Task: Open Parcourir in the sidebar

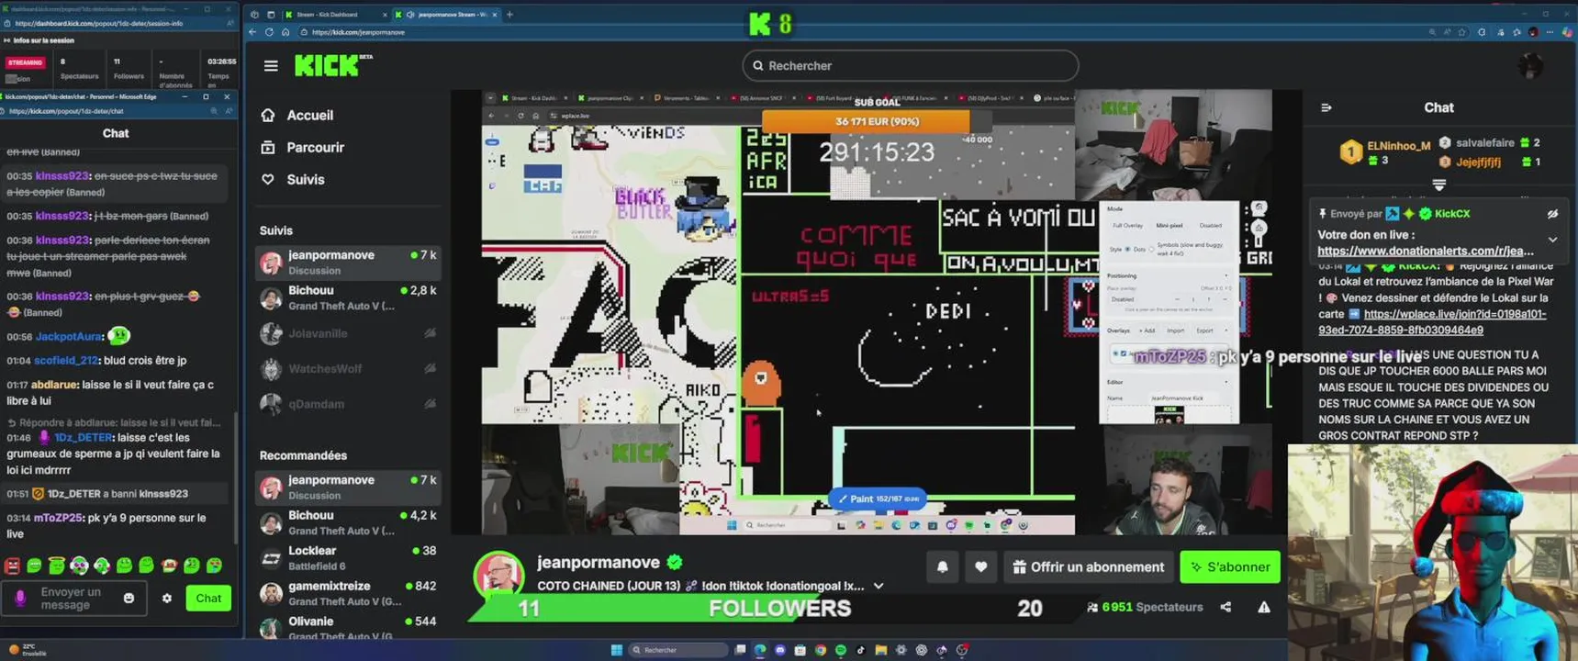Action: [x=303, y=148]
